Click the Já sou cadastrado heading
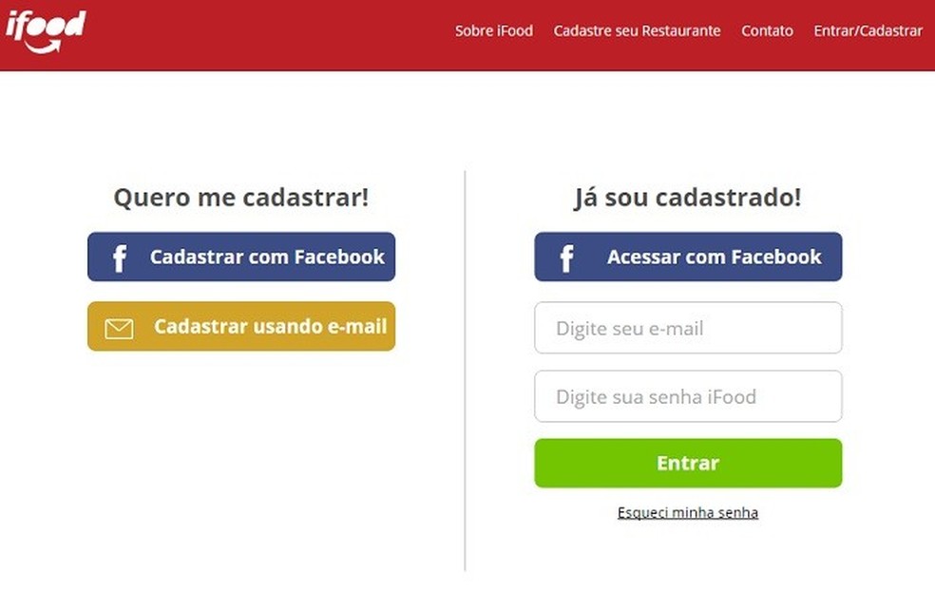 tap(687, 198)
